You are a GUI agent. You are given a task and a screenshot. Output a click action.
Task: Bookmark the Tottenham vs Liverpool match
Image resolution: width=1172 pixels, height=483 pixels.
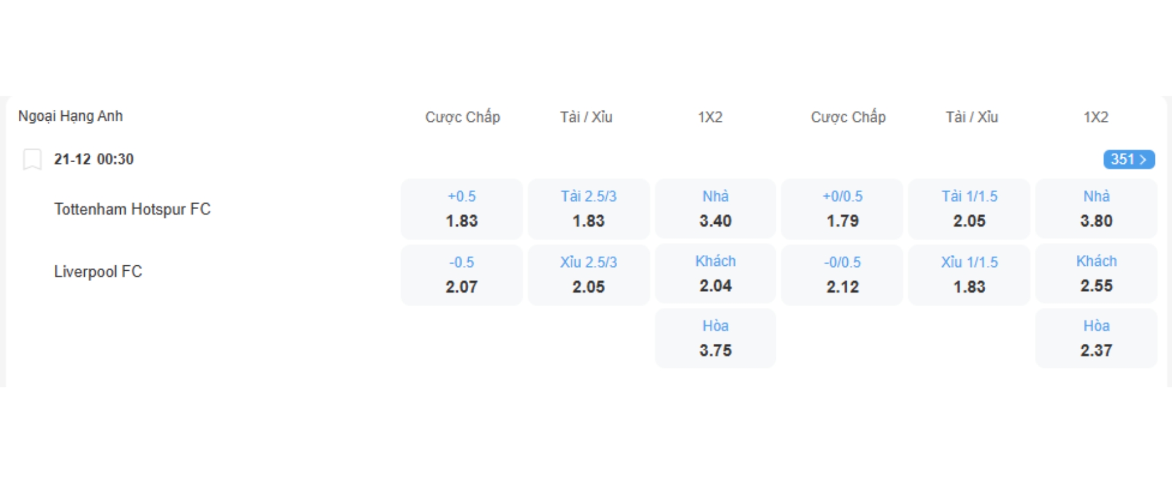coord(32,159)
